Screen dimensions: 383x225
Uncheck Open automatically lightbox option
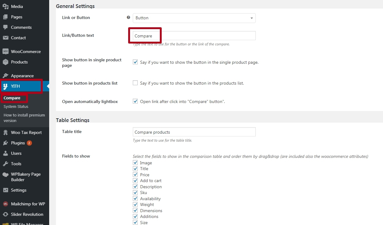click(135, 101)
